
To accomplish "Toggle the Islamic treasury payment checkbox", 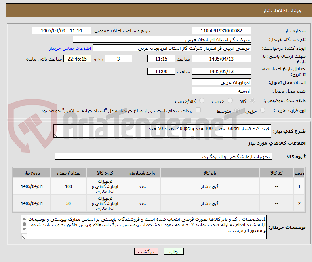I will 198,110.
